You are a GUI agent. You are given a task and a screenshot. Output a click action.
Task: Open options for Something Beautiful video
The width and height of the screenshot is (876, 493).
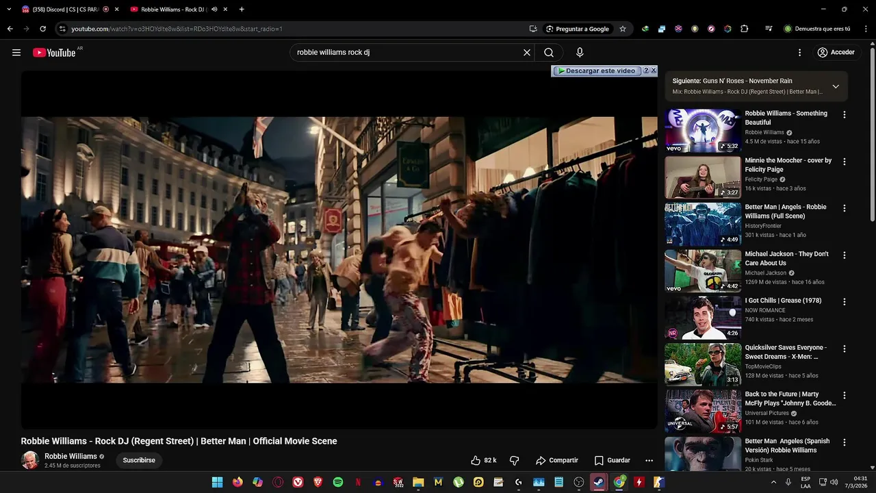point(845,115)
